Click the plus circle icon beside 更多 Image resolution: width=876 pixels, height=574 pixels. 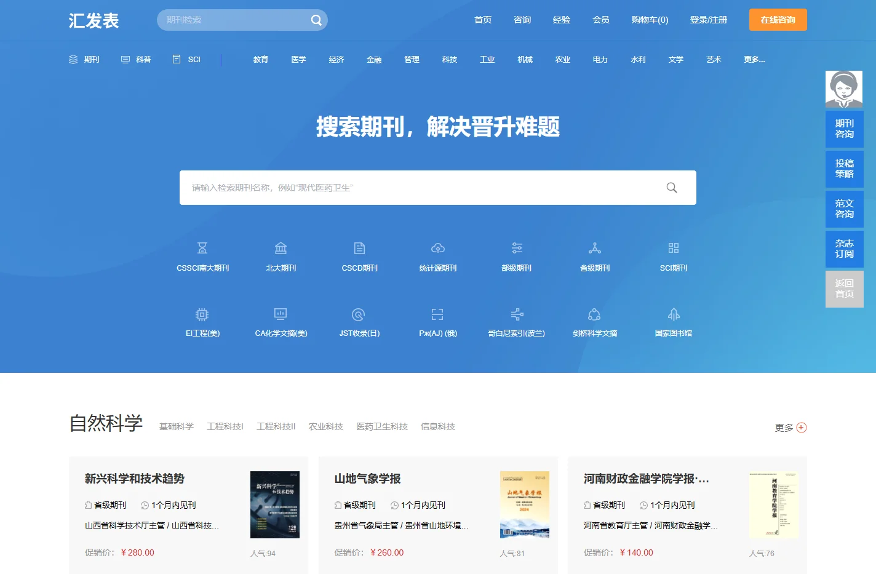click(802, 428)
